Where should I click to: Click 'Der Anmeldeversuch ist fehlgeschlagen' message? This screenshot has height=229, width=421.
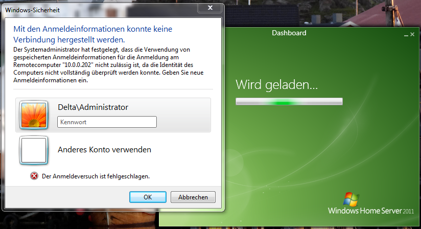coord(96,176)
